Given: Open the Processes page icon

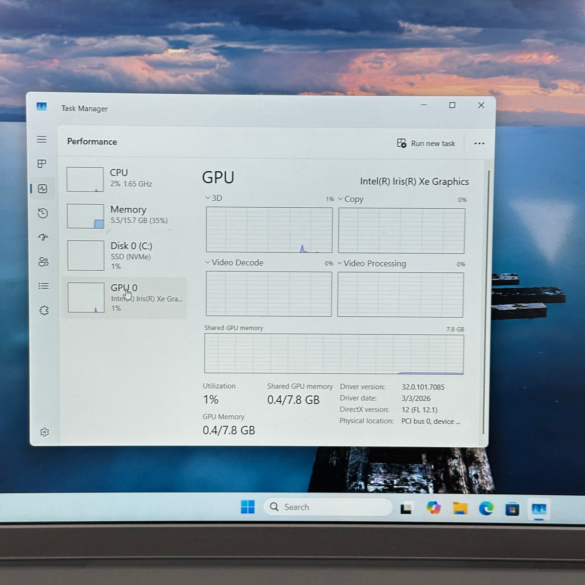Looking at the screenshot, I should [42, 164].
